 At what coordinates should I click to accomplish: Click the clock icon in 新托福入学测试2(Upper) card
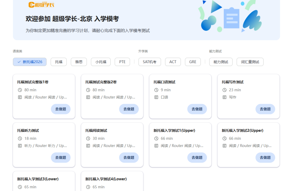[x=224, y=138]
